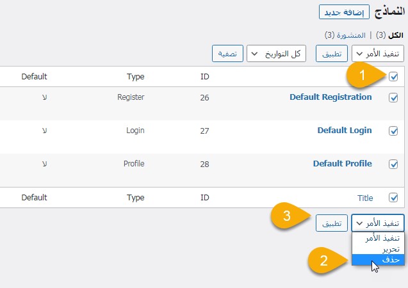Click the top 'تطبيق' apply button
Image resolution: width=408 pixels, height=288 pixels.
(x=332, y=54)
